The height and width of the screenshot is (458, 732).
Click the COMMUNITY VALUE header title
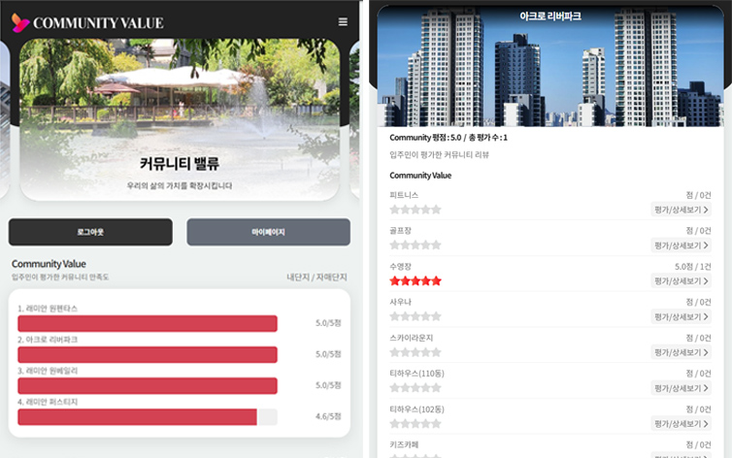click(x=98, y=23)
